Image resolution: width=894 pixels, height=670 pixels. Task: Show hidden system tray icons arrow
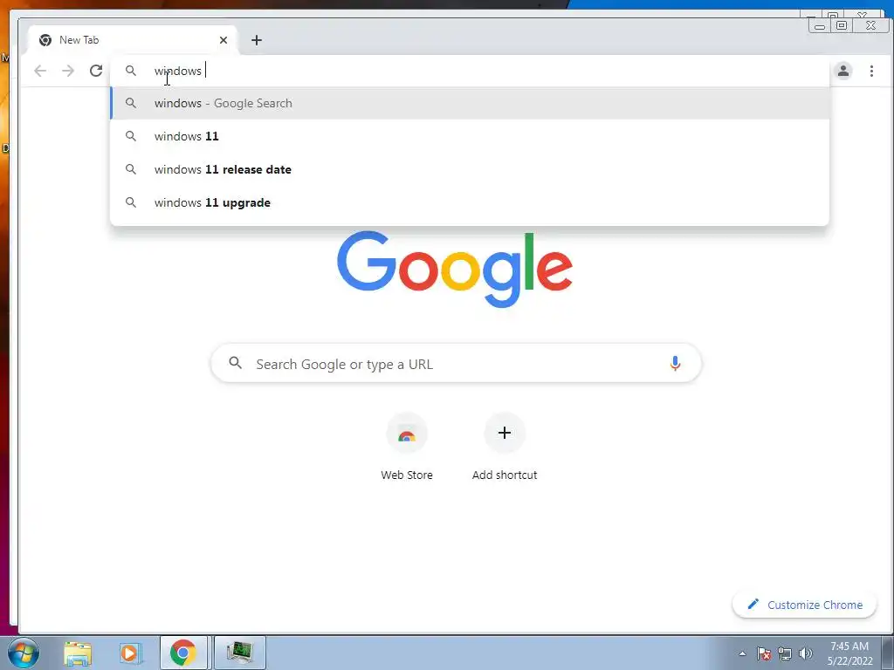(742, 653)
